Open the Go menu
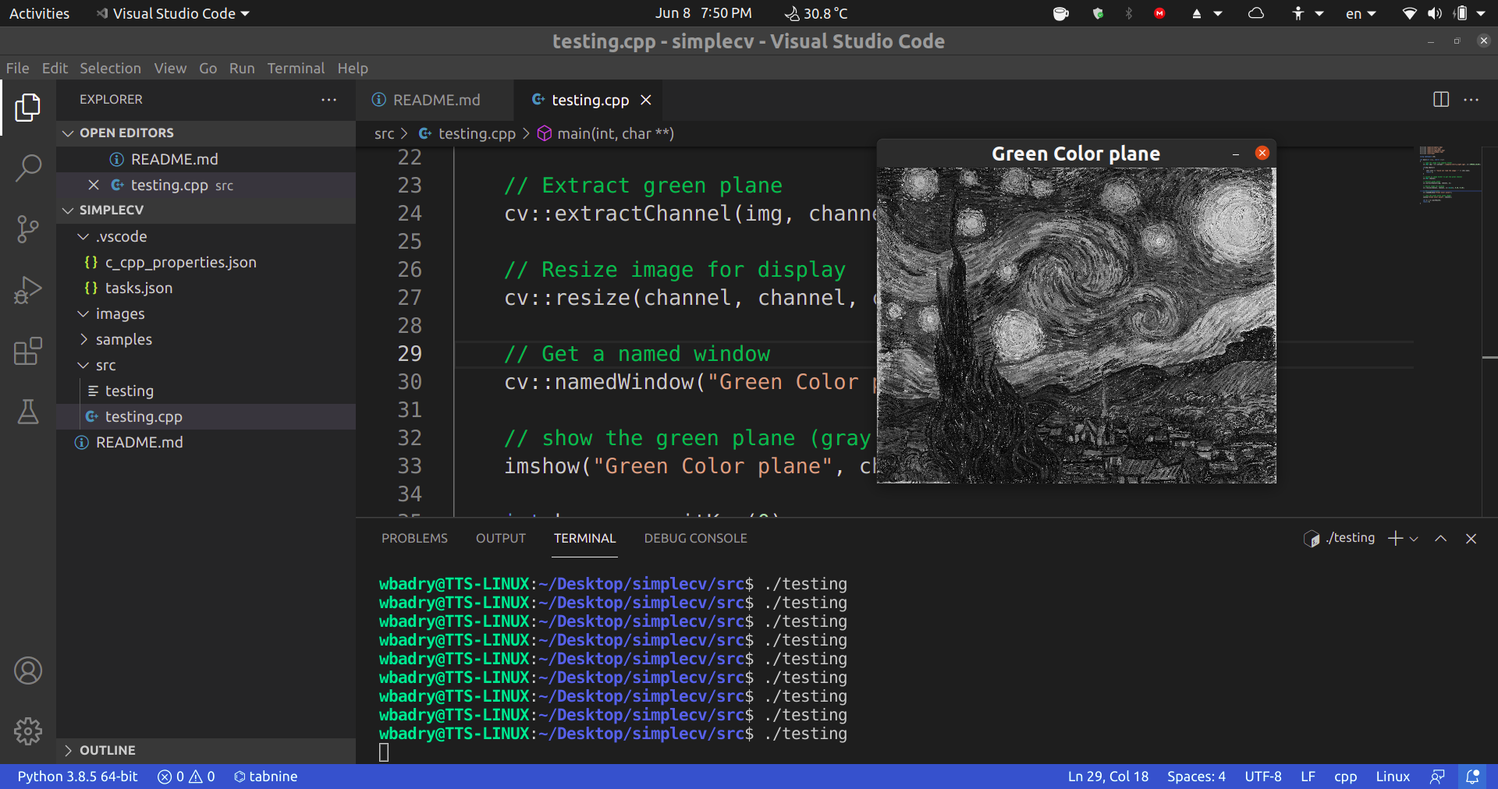The height and width of the screenshot is (789, 1498). point(208,69)
